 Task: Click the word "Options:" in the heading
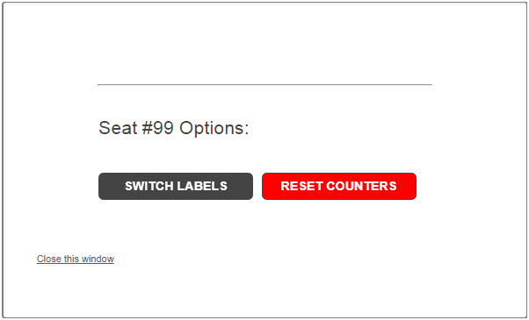click(x=214, y=128)
